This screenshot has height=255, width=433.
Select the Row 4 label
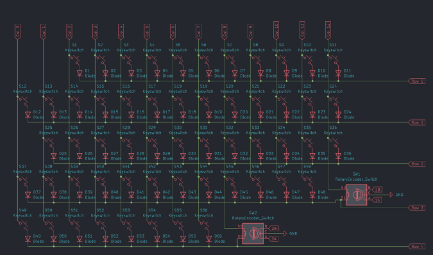[x=417, y=247]
